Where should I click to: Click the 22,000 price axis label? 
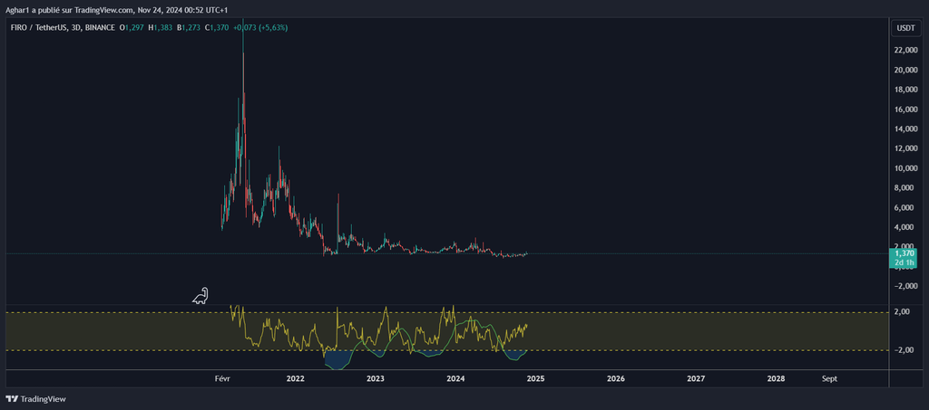point(905,51)
